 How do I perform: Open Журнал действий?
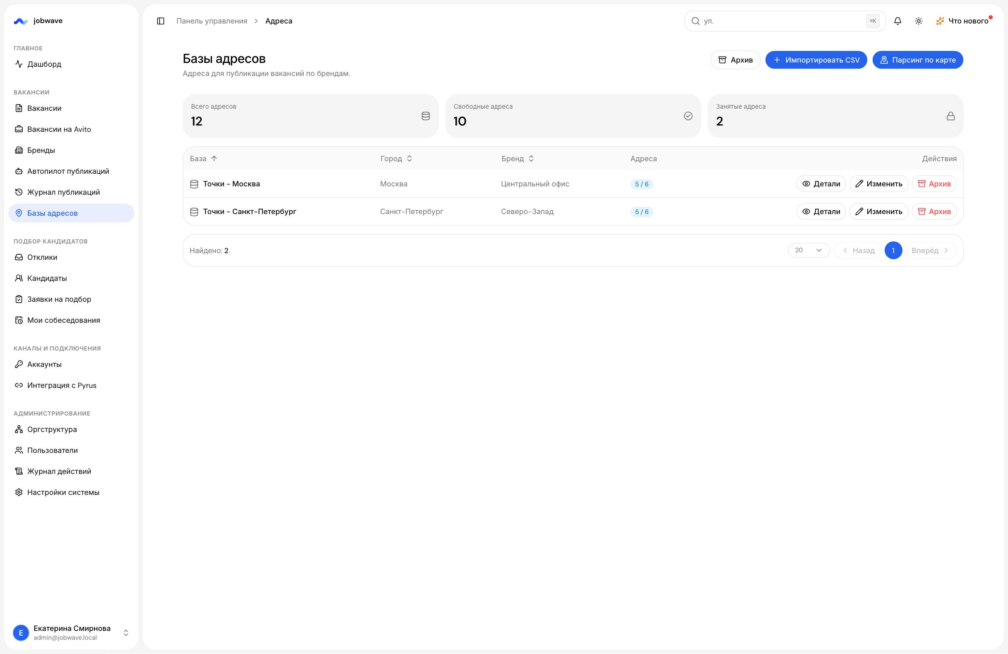pos(71,471)
